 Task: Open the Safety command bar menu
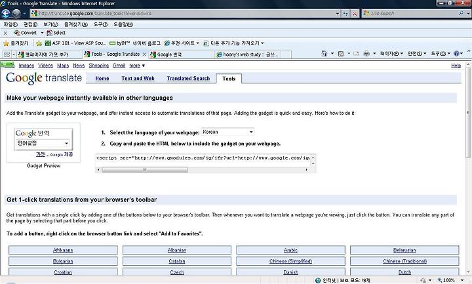pyautogui.click(x=417, y=54)
